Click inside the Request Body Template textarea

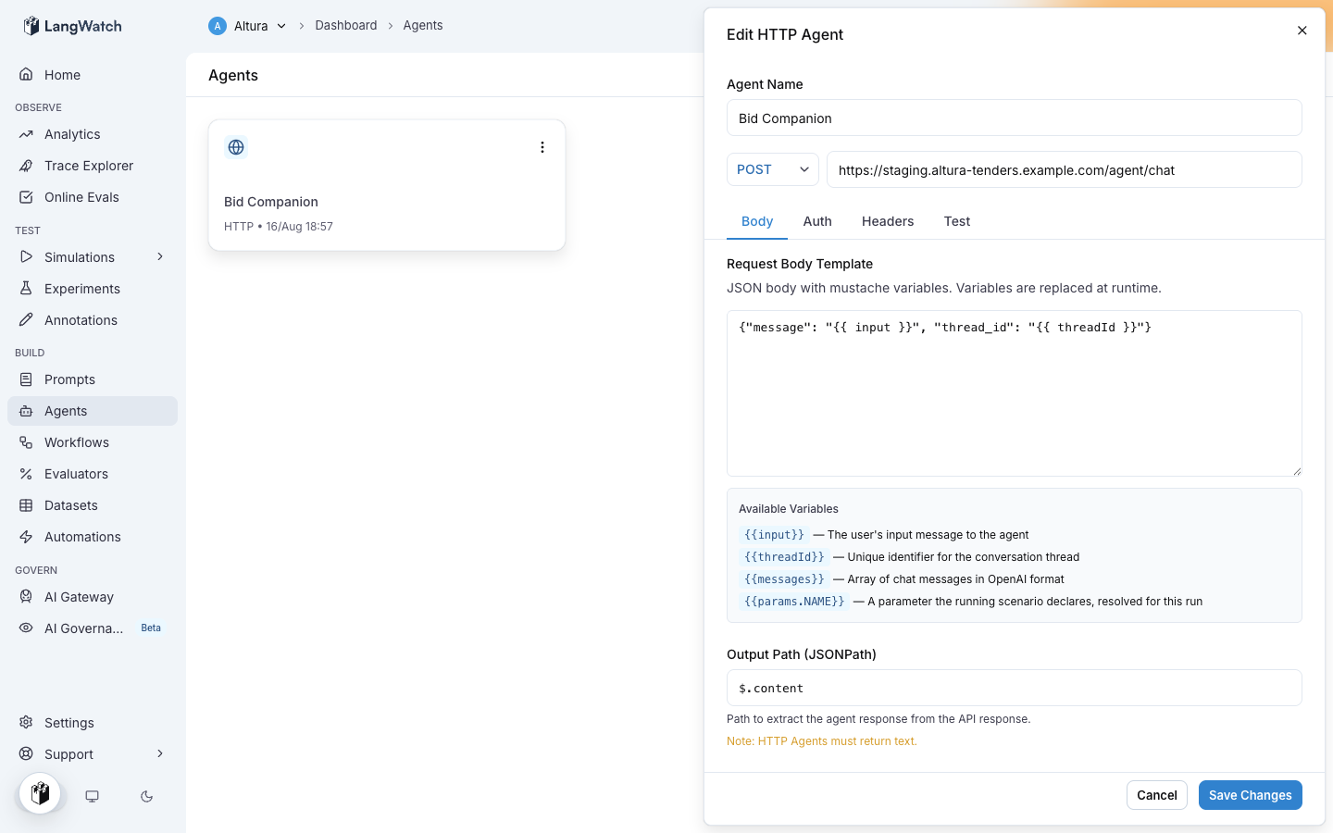[1015, 393]
